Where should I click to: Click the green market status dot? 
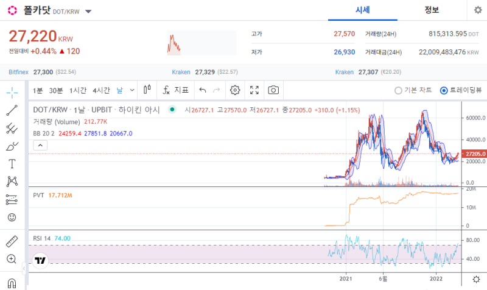[x=172, y=110]
